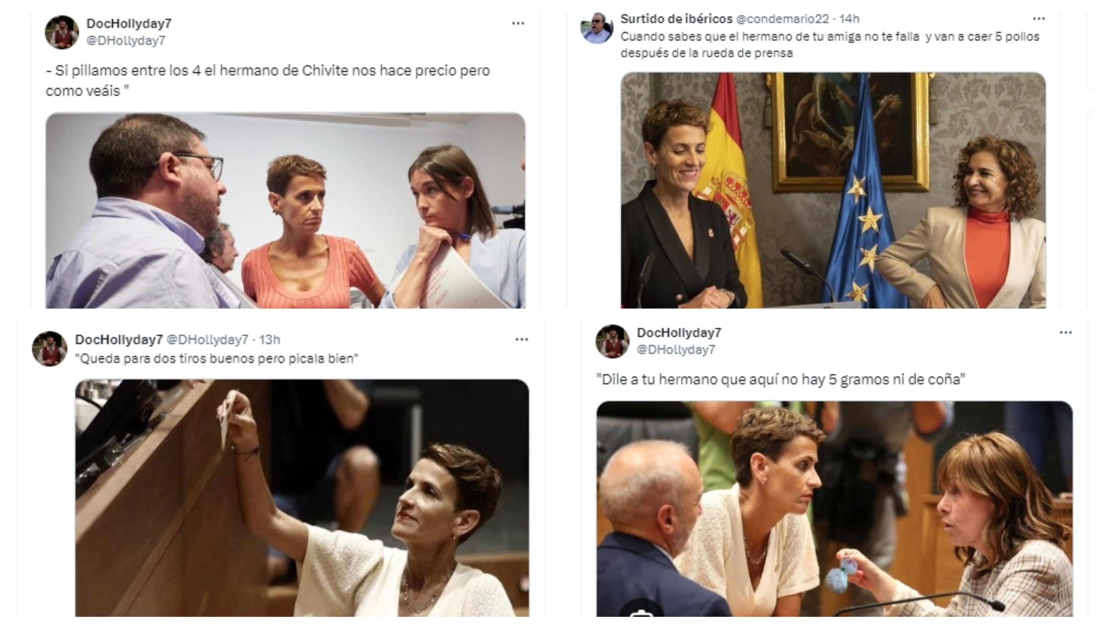The height and width of the screenshot is (629, 1105).
Task: Click @DHollyday7 handle above the "Si pillamos" tweet
Action: click(x=126, y=41)
